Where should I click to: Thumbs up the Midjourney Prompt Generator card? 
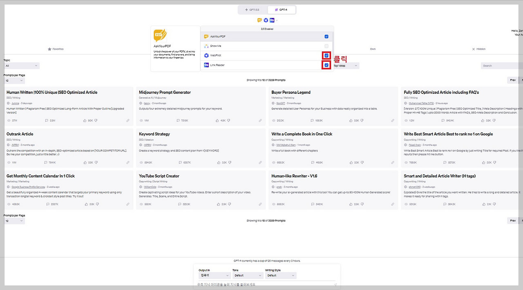[x=217, y=121]
